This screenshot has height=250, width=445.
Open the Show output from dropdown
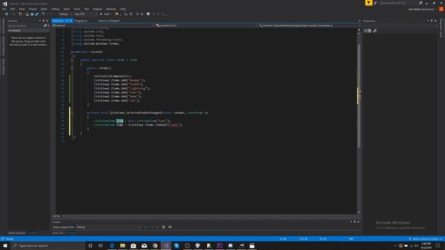coord(108,227)
